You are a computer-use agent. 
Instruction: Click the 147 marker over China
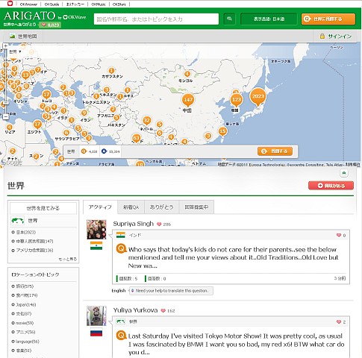pyautogui.click(x=188, y=101)
